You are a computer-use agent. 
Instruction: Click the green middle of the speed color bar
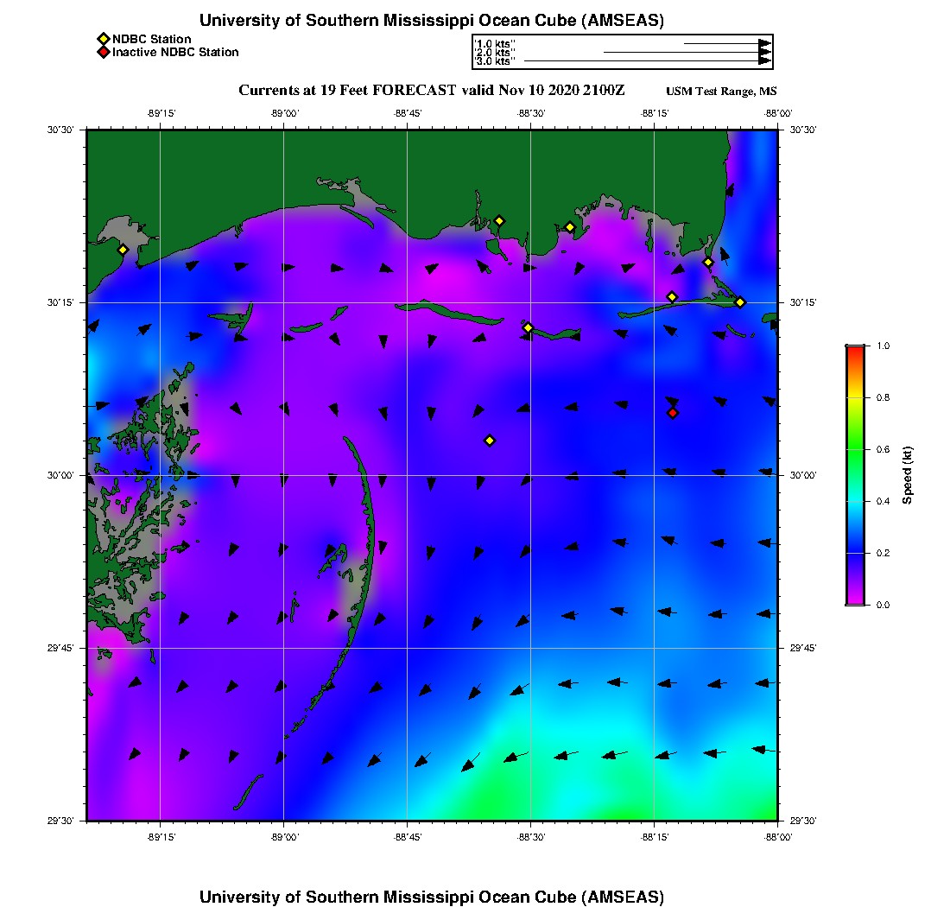pyautogui.click(x=855, y=449)
